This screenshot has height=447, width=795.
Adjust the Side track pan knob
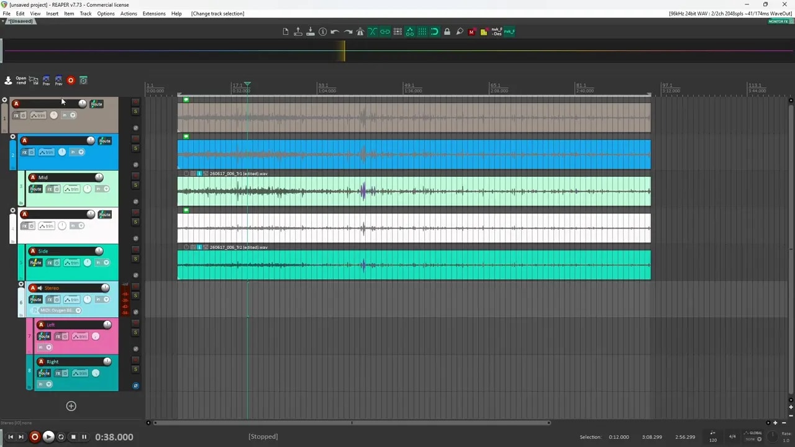point(88,263)
